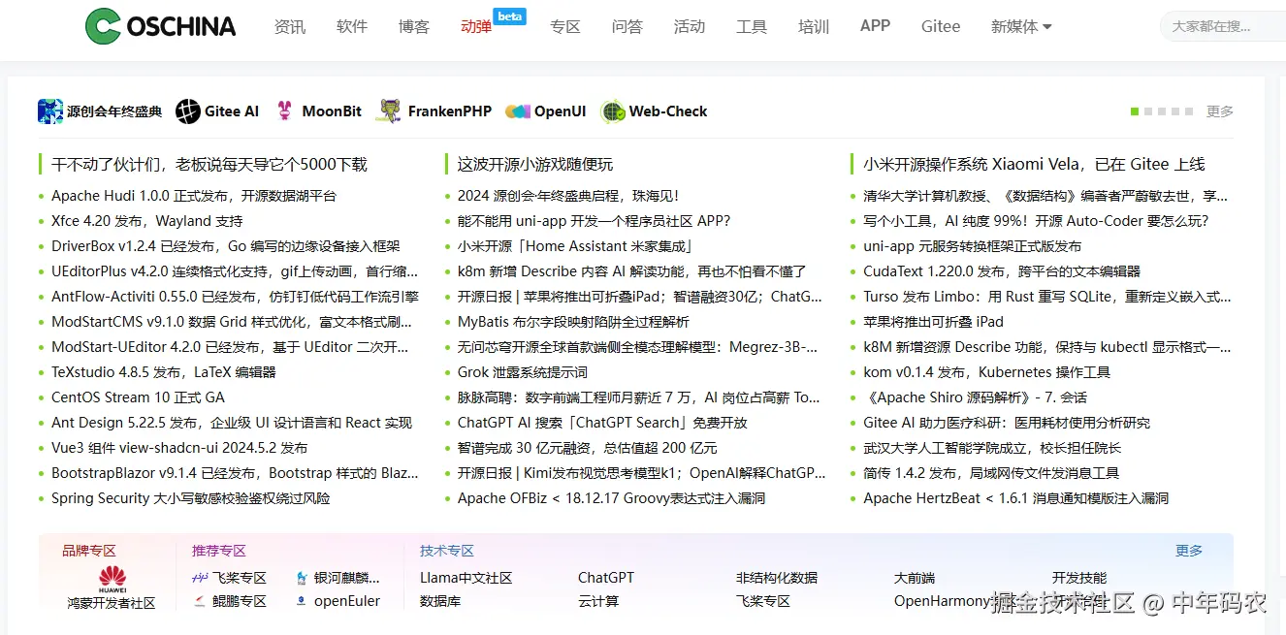The height and width of the screenshot is (635, 1286).
Task: Open the 资讯 nav item
Action: tap(290, 26)
